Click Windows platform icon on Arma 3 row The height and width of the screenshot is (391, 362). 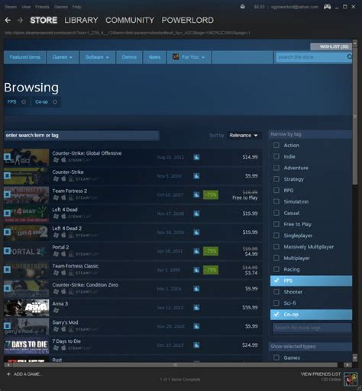coord(56,310)
